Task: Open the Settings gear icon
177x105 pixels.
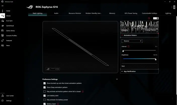Action: [3, 100]
